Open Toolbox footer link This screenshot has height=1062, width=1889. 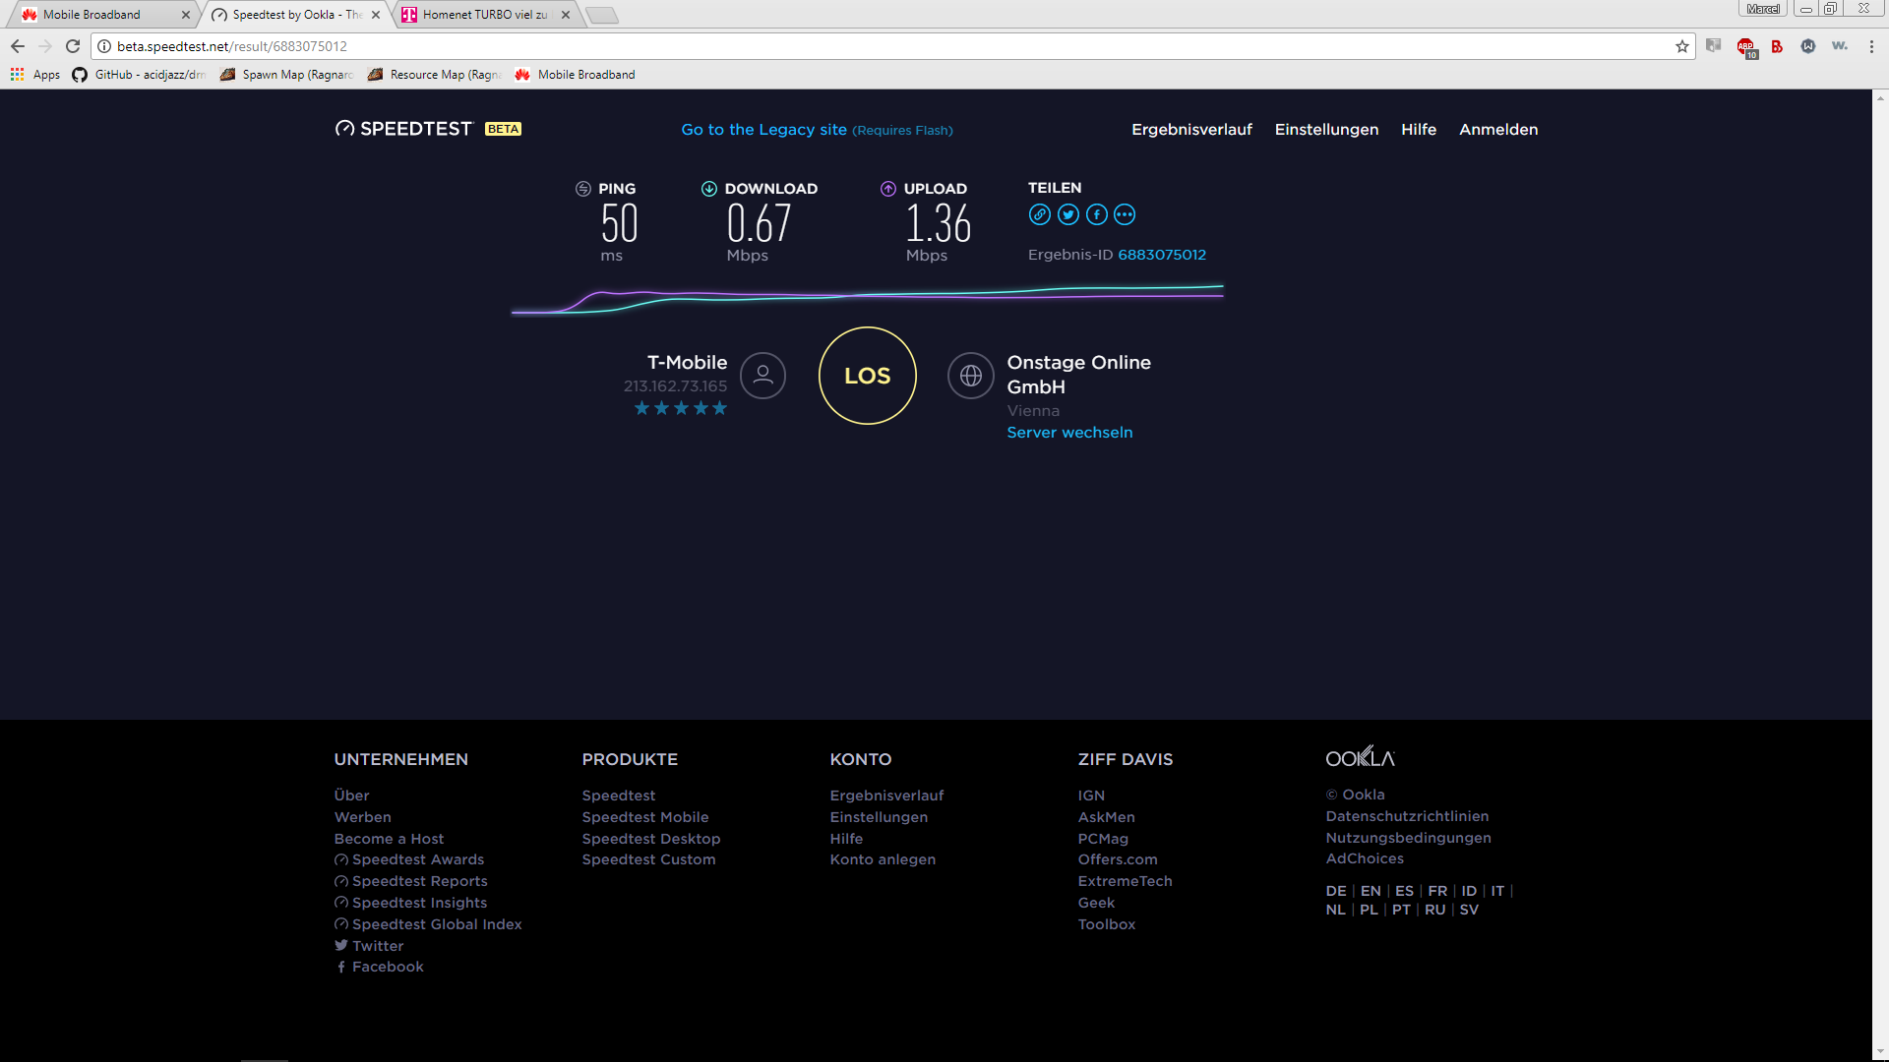coord(1106,924)
